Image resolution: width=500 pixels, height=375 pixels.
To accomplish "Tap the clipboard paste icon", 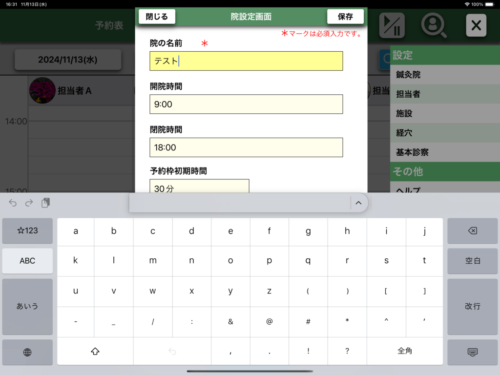I will [x=45, y=203].
